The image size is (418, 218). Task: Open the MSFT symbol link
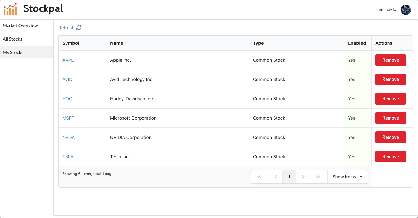click(x=68, y=118)
